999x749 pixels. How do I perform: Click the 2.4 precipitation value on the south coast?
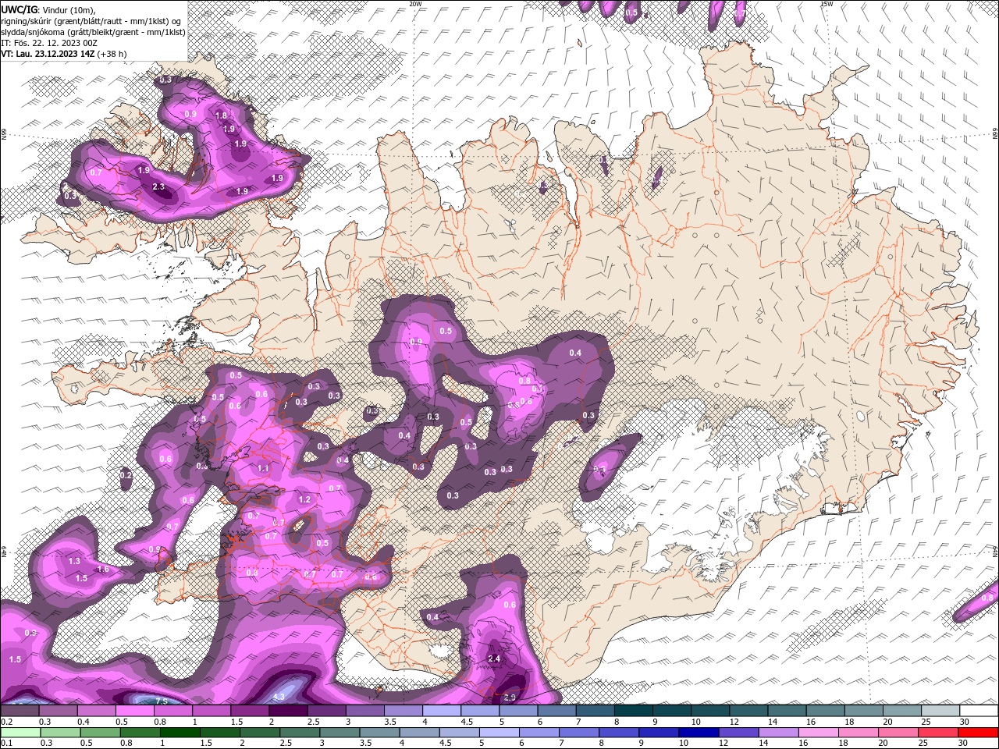(x=494, y=658)
